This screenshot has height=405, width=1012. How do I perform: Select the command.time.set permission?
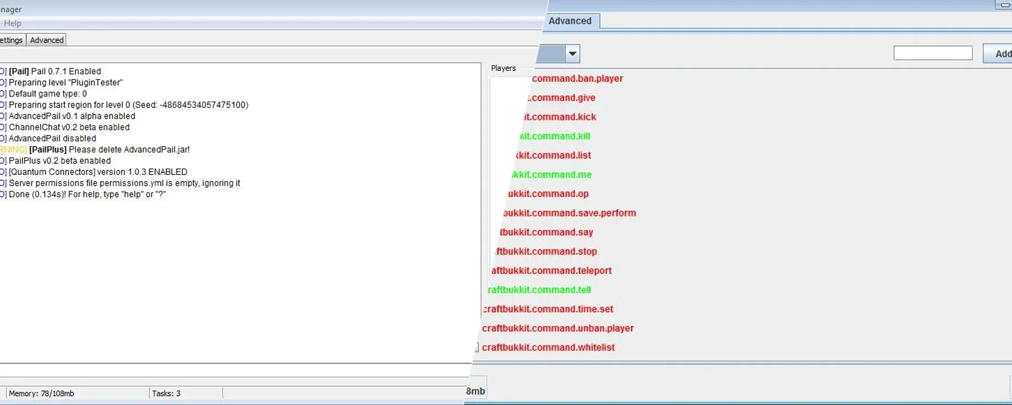point(548,309)
